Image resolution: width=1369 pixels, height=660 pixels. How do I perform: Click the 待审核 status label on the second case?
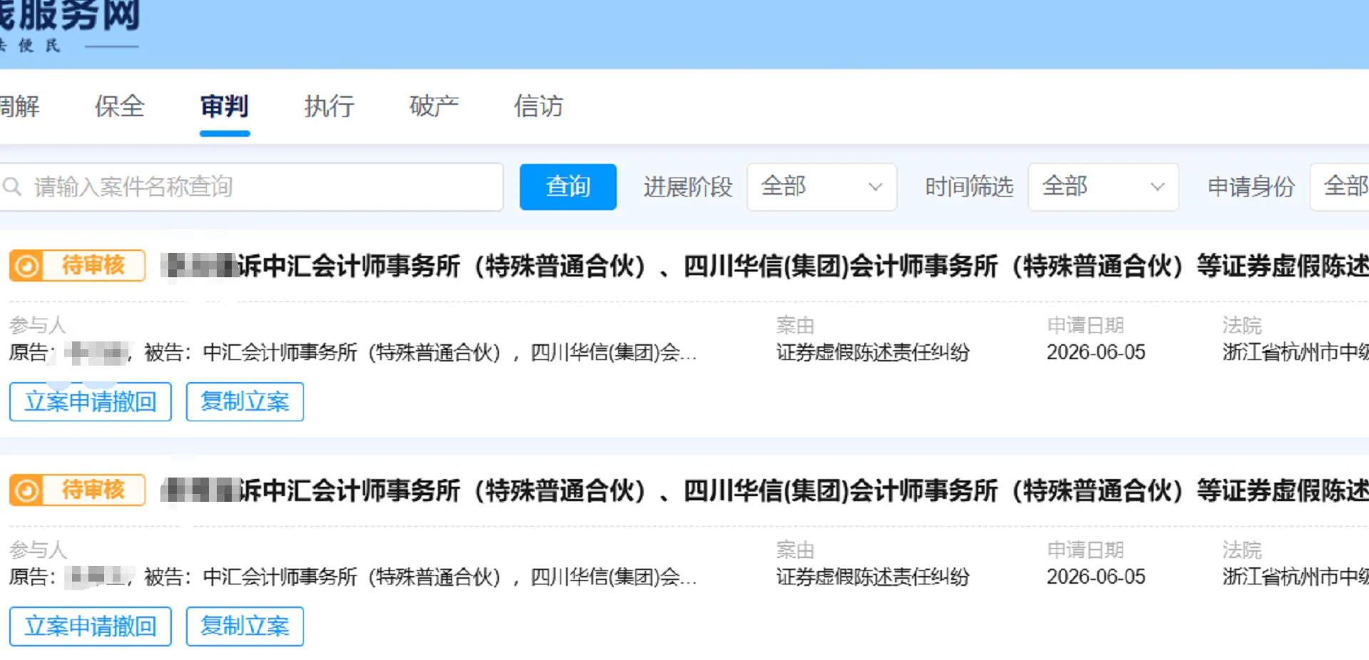pos(93,490)
